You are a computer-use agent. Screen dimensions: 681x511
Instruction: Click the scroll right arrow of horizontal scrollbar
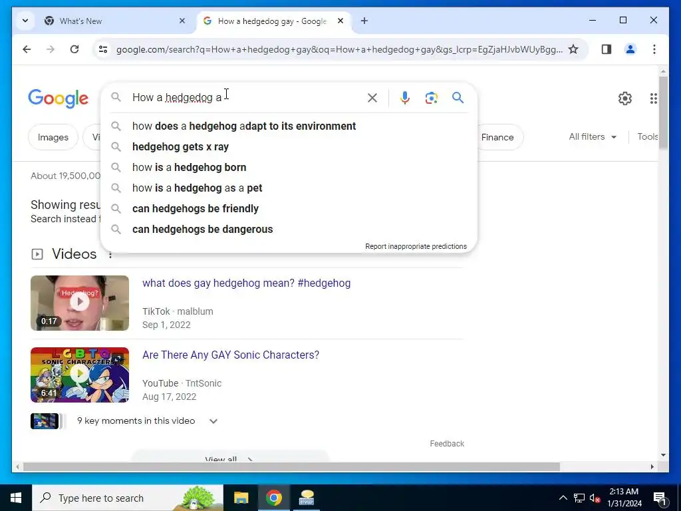click(x=652, y=466)
